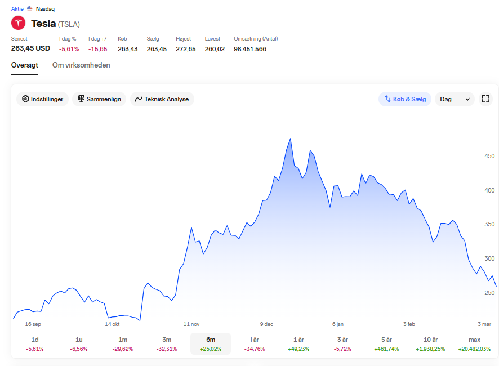Click the chart's peak in mid-December
The image size is (499, 366).
point(290,139)
